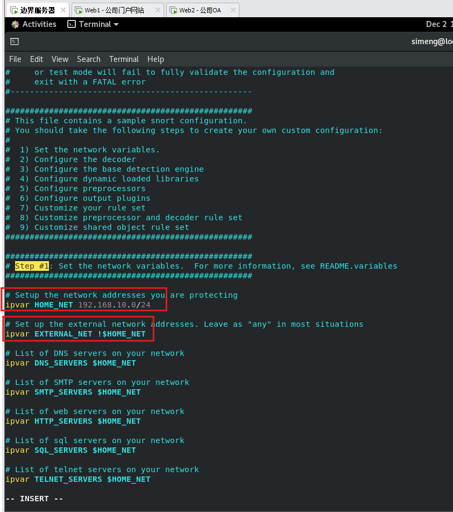Open the View menu

[60, 59]
